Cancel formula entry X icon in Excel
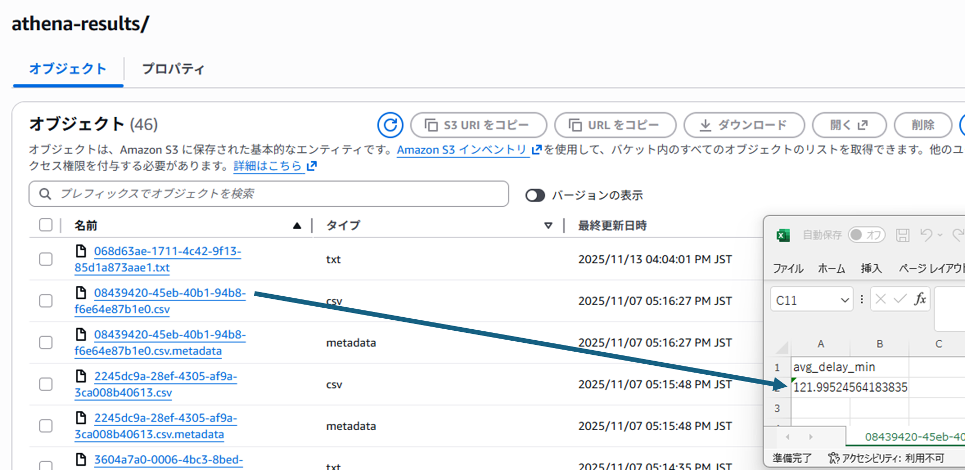 tap(881, 299)
